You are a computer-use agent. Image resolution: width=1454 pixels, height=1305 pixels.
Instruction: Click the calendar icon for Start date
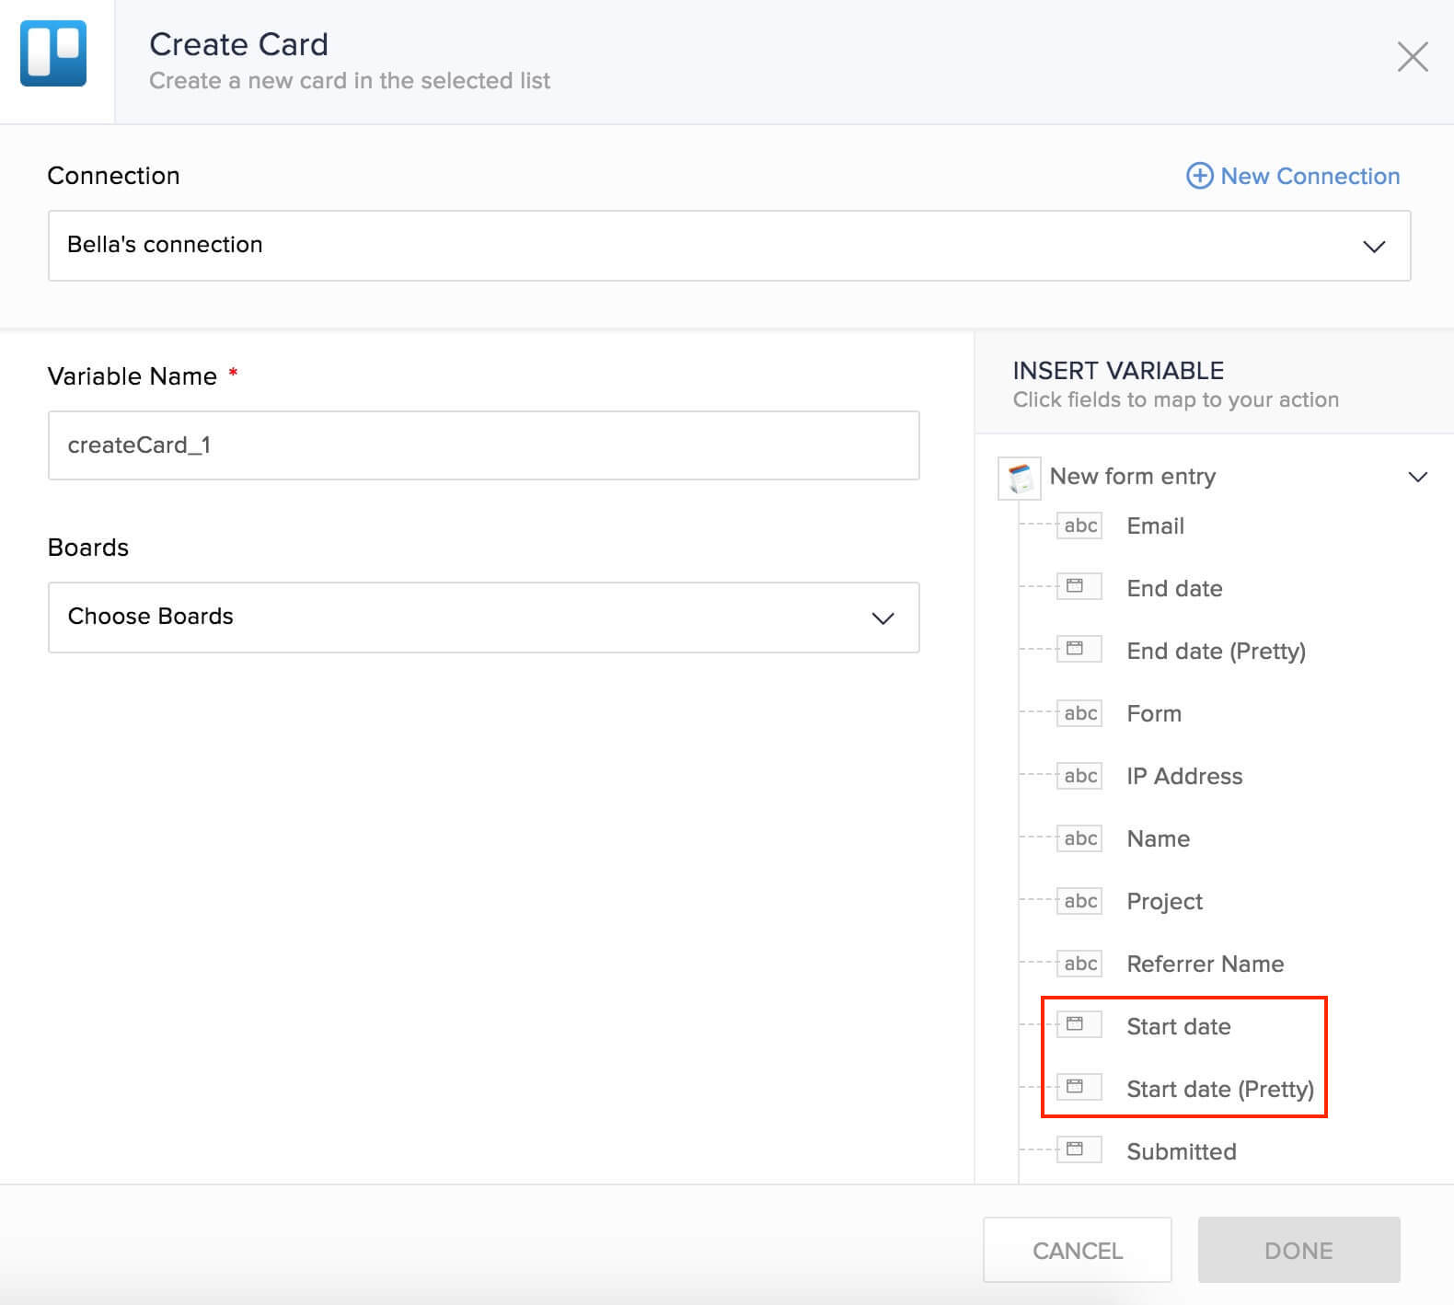pos(1079,1024)
